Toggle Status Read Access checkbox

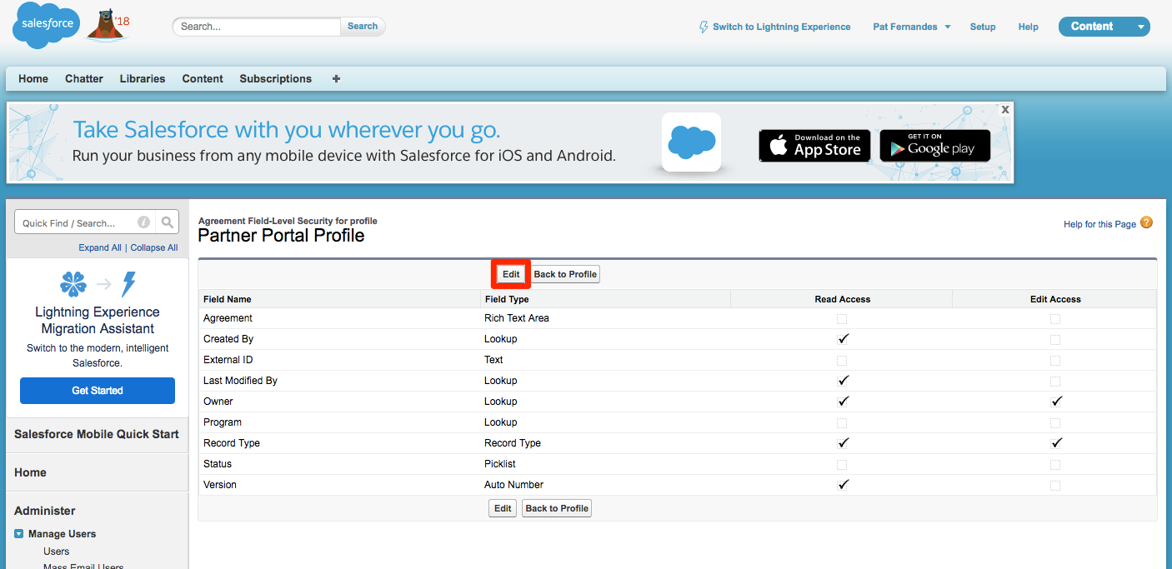coord(842,465)
